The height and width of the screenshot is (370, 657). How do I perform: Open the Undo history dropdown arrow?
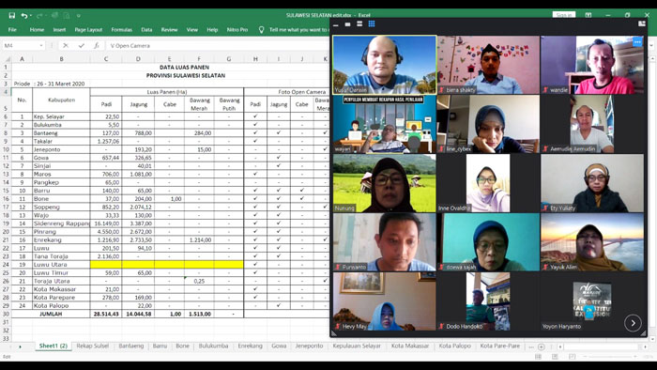[x=31, y=16]
